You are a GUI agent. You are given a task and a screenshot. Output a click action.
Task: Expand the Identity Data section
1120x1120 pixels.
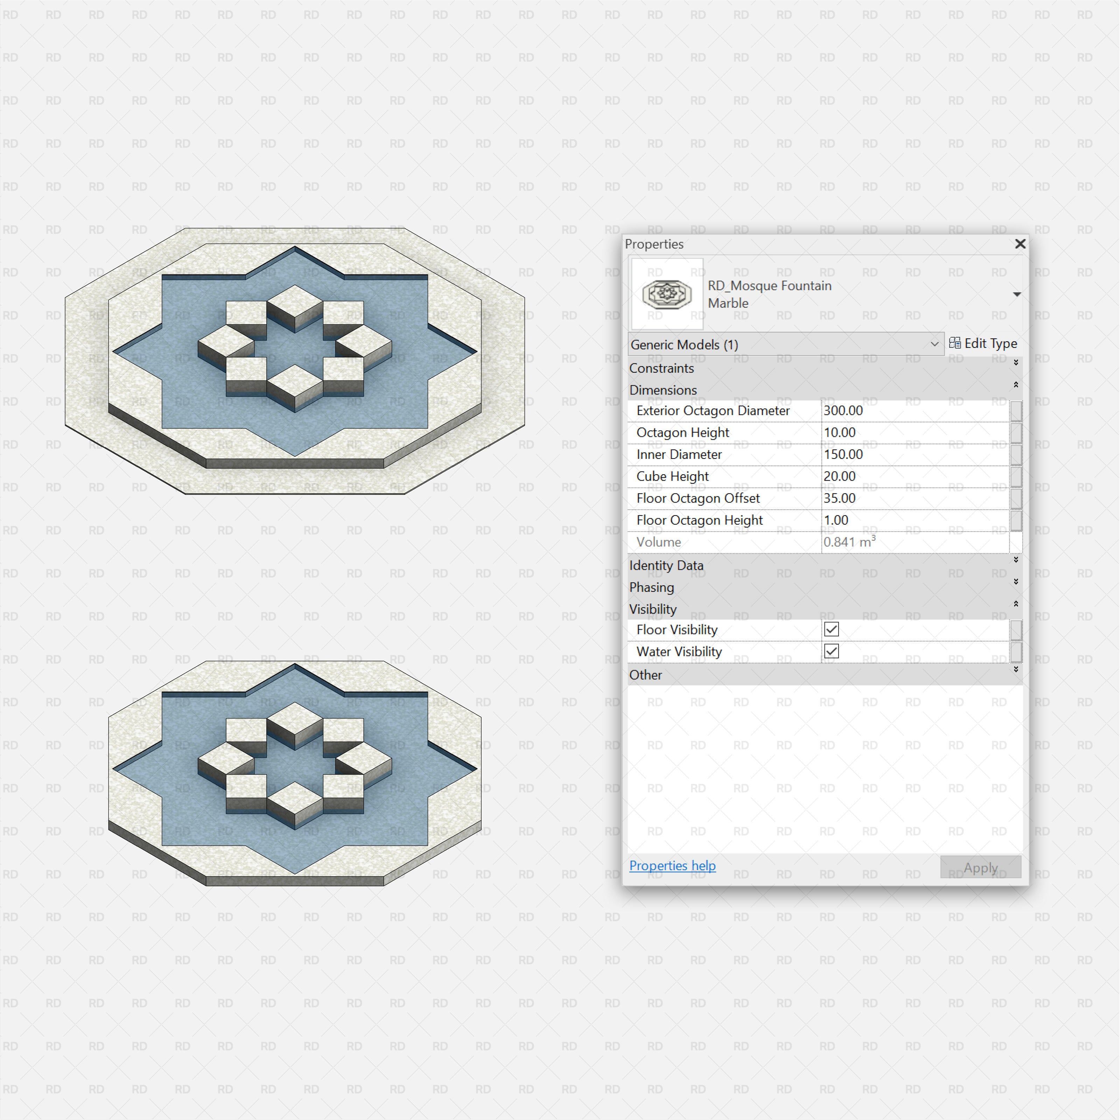pos(1016,560)
